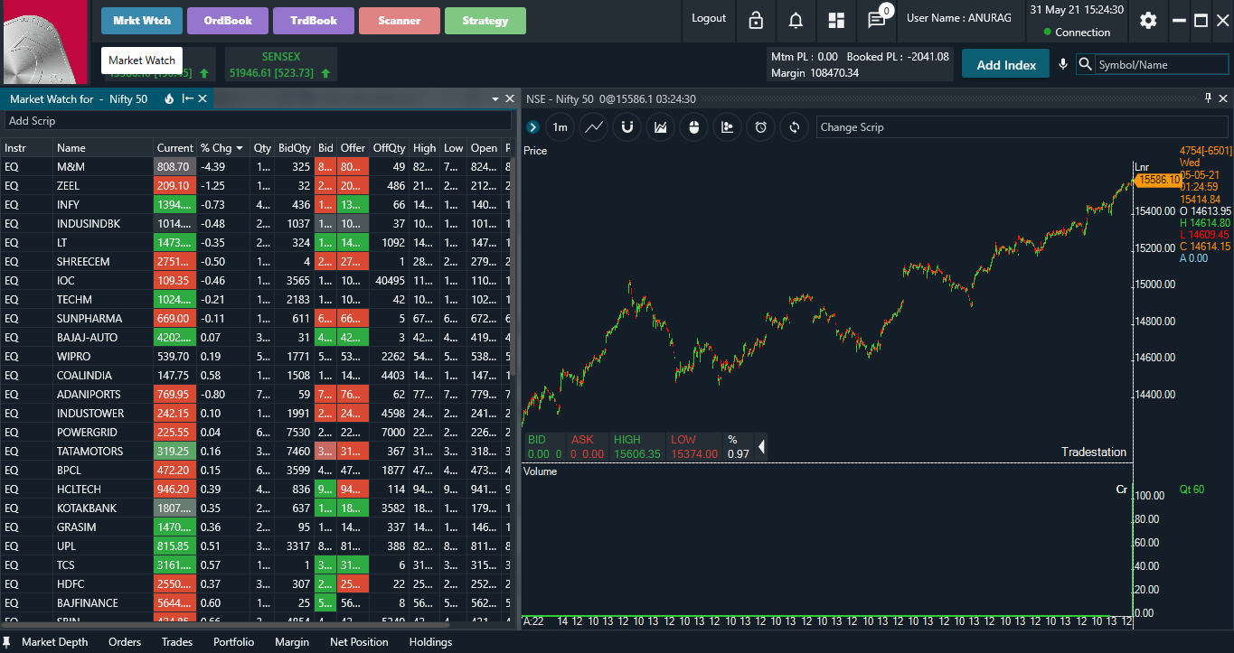Set a price alert clock icon
This screenshot has width=1234, height=653.
click(761, 127)
